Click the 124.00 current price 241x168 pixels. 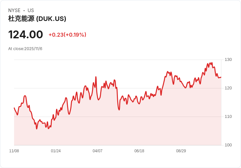(26, 35)
